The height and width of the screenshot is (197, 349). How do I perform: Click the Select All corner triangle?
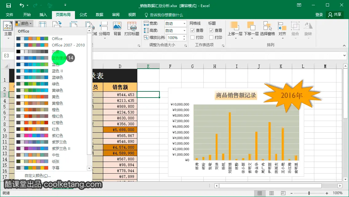pyautogui.click(x=6, y=66)
